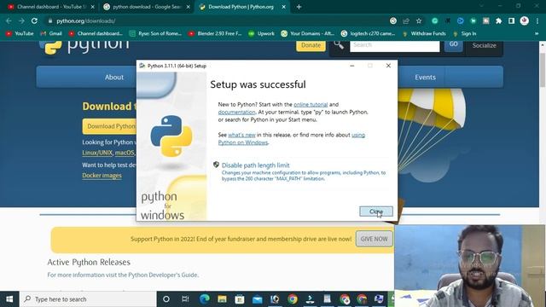Switch to python download Google Search tab
The image size is (546, 307).
pyautogui.click(x=146, y=7)
